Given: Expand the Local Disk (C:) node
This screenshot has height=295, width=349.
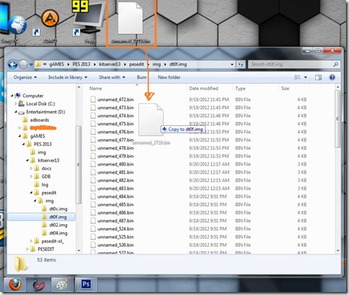Looking at the screenshot, I should pyautogui.click(x=16, y=104).
